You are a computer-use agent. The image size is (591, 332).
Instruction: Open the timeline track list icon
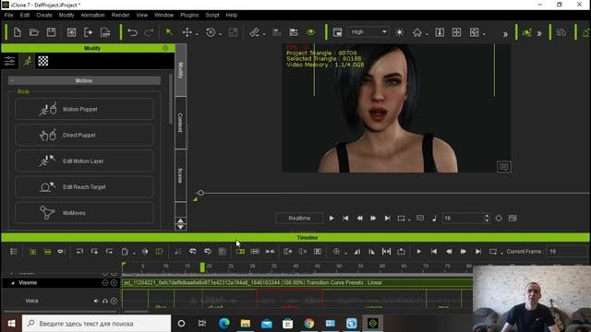(x=14, y=252)
